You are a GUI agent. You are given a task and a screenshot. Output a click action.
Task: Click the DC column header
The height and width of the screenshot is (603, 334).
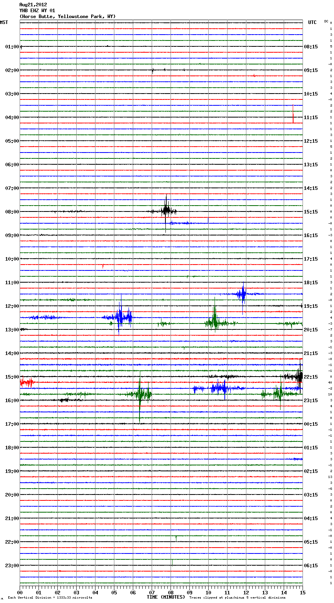click(326, 21)
